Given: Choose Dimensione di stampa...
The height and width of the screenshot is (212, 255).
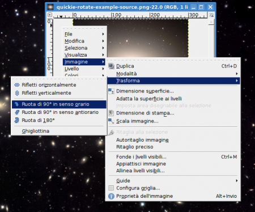Looking at the screenshot, I should coord(173,113).
